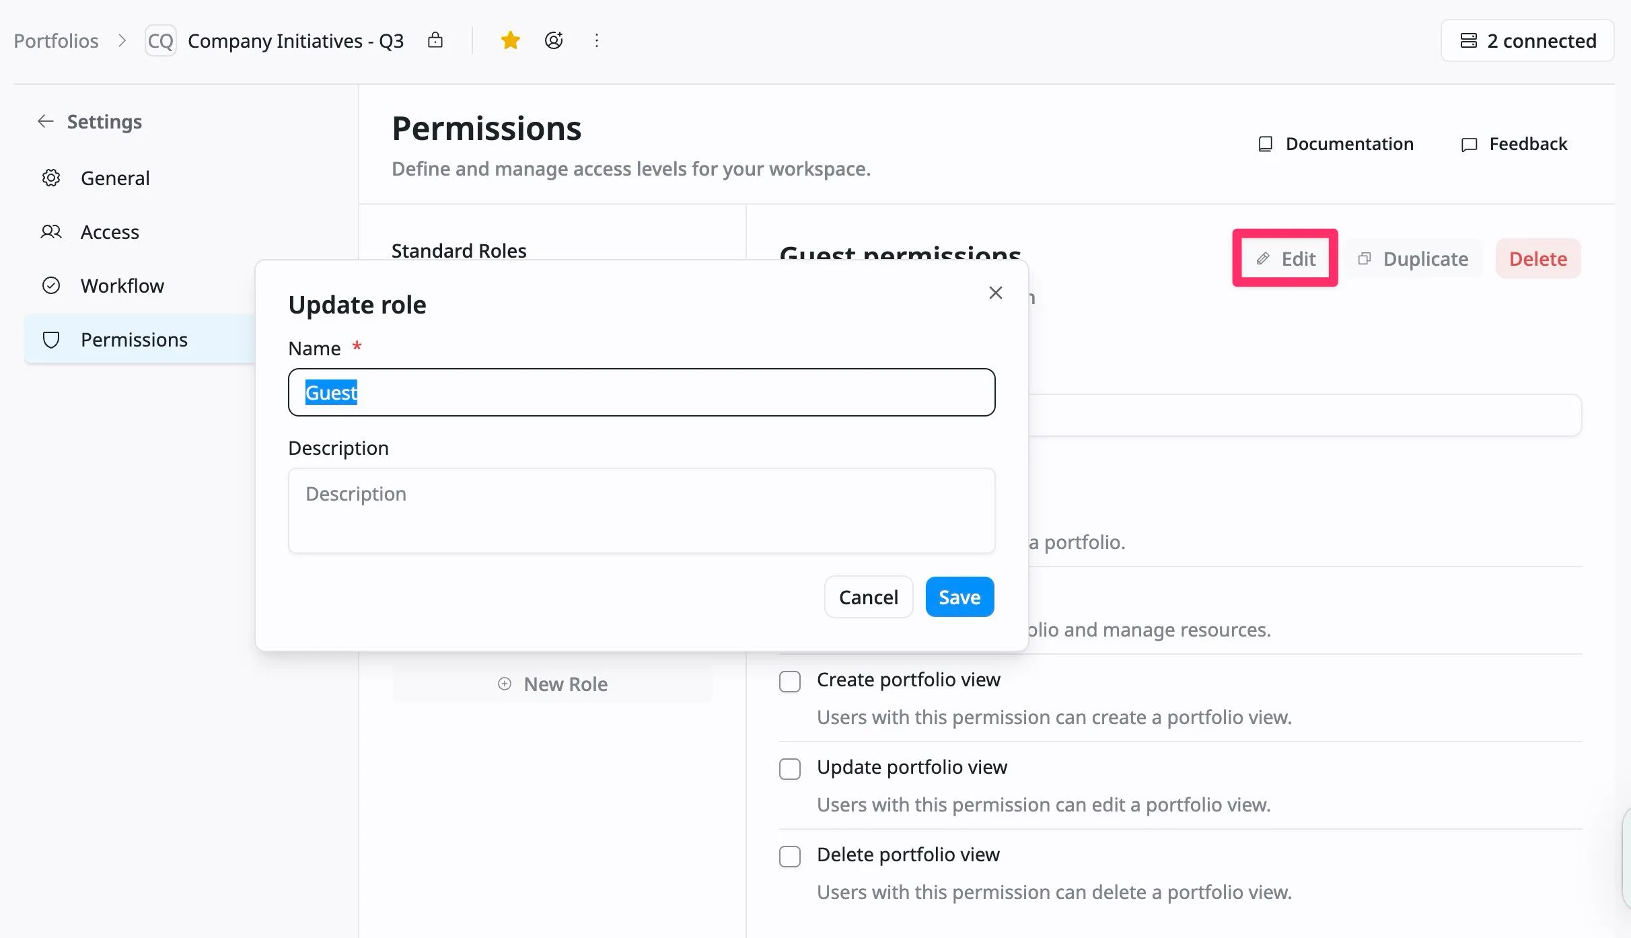The image size is (1631, 938).
Task: Open the Feedback link
Action: click(x=1514, y=144)
